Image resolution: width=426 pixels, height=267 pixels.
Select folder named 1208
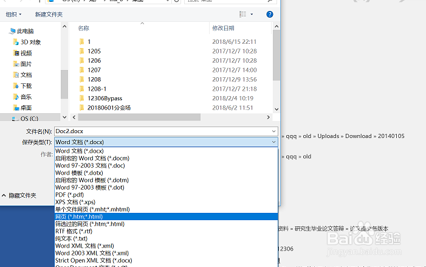pos(94,80)
